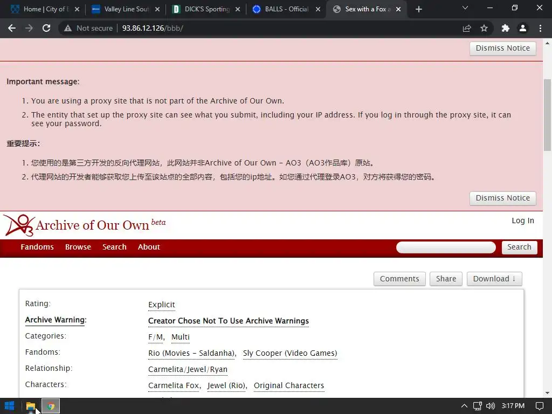Reload the current page
Viewport: 552px width, 414px height.
pyautogui.click(x=46, y=28)
